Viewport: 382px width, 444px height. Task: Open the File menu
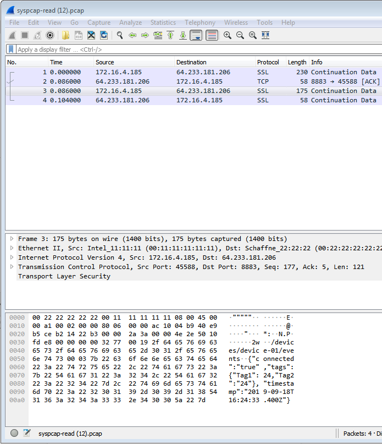pyautogui.click(x=14, y=23)
